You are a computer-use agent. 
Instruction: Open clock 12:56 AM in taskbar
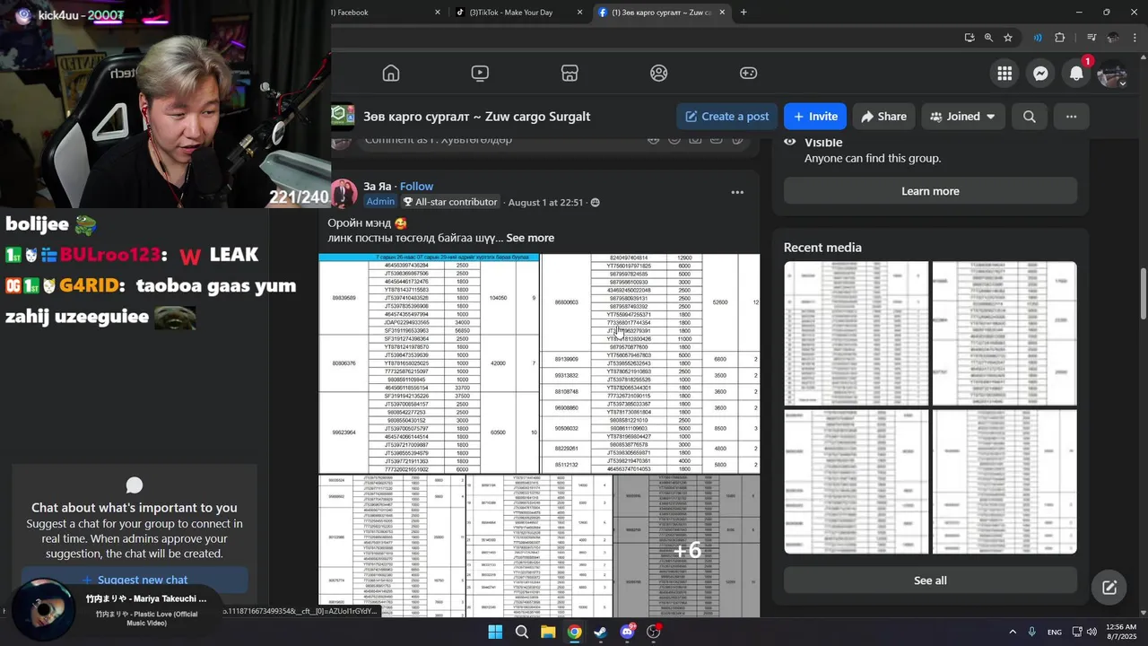pos(1121,632)
